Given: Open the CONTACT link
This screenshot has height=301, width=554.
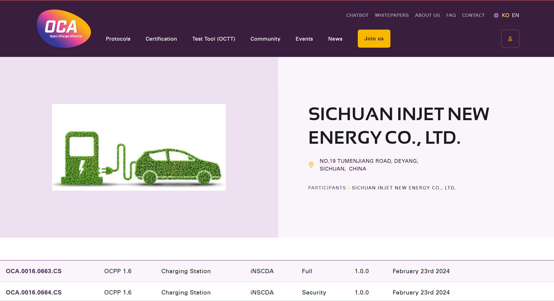Looking at the screenshot, I should (x=473, y=15).
